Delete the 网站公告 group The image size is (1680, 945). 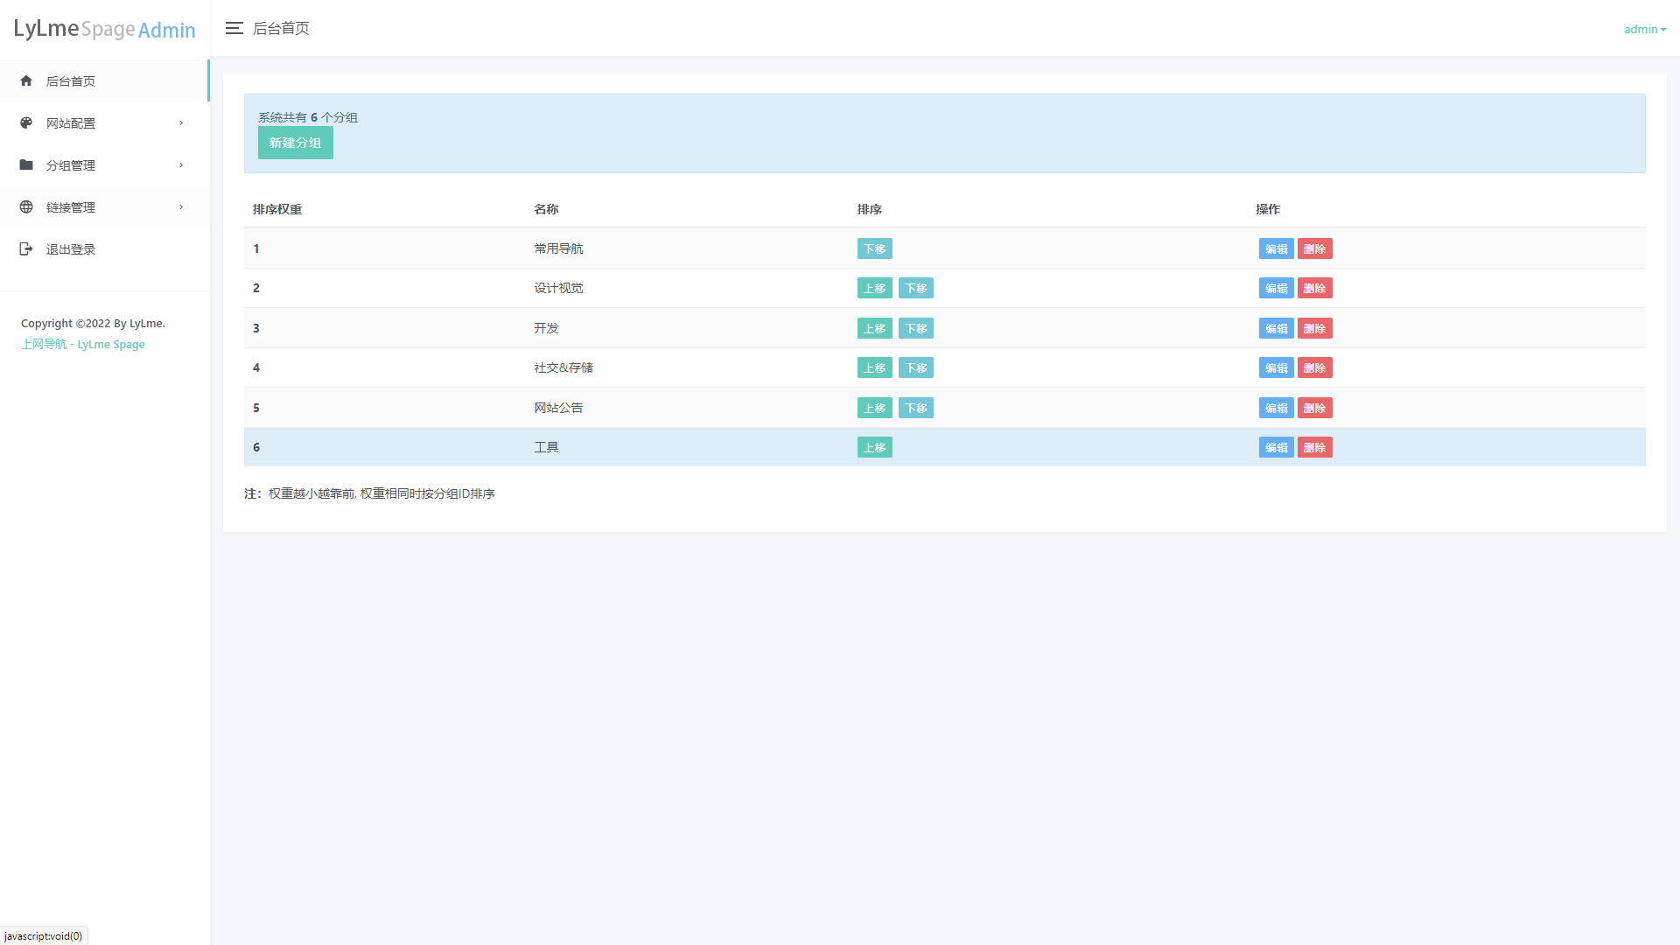(1314, 408)
